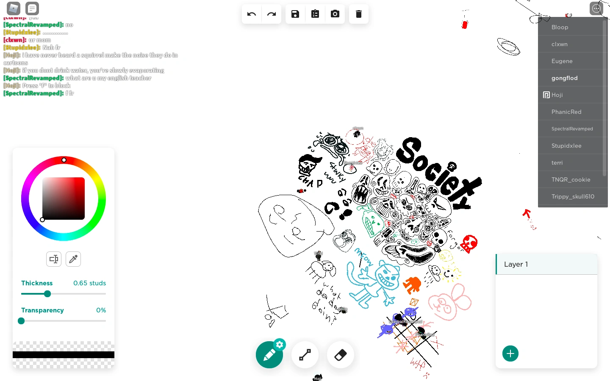Image resolution: width=610 pixels, height=381 pixels.
Task: Open the Roblox menu icon
Action: (x=14, y=8)
